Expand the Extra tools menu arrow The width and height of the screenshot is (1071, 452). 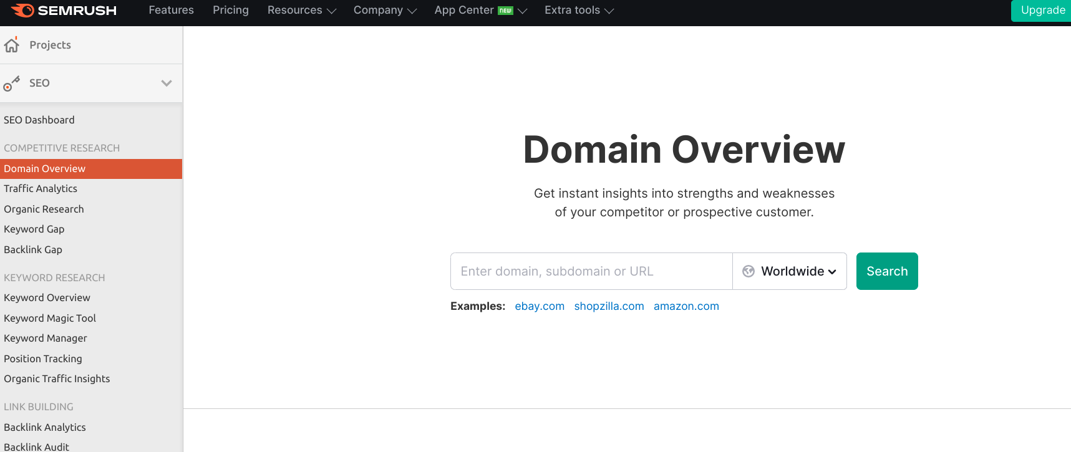(609, 11)
